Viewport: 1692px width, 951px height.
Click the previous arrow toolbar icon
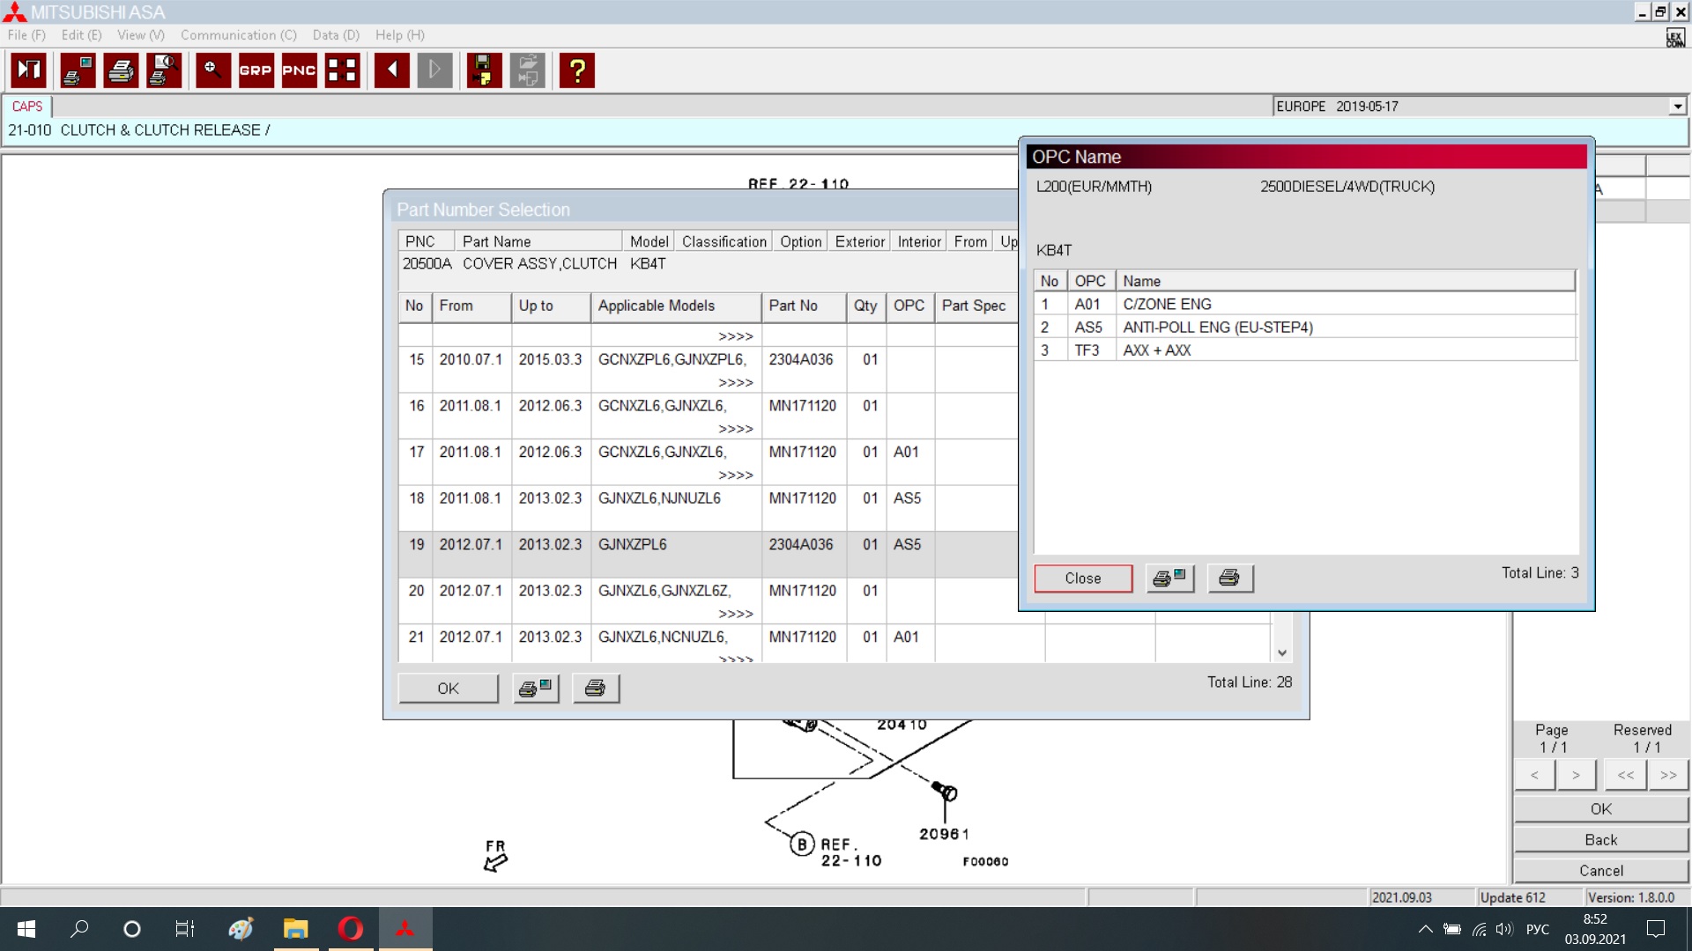(x=391, y=70)
